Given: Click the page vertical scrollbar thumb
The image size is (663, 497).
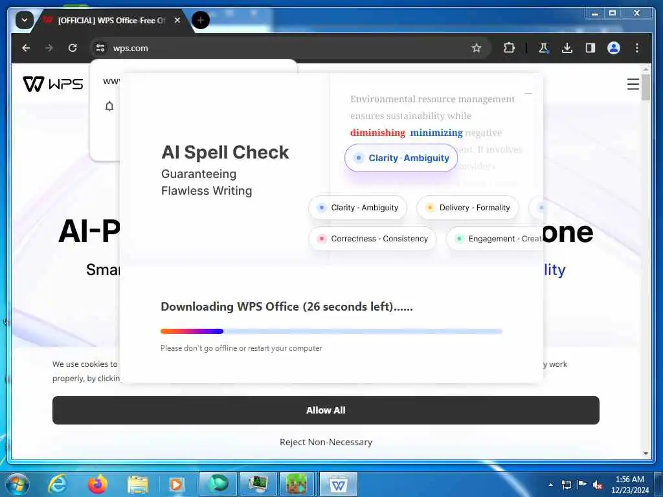Looking at the screenshot, I should click(646, 87).
